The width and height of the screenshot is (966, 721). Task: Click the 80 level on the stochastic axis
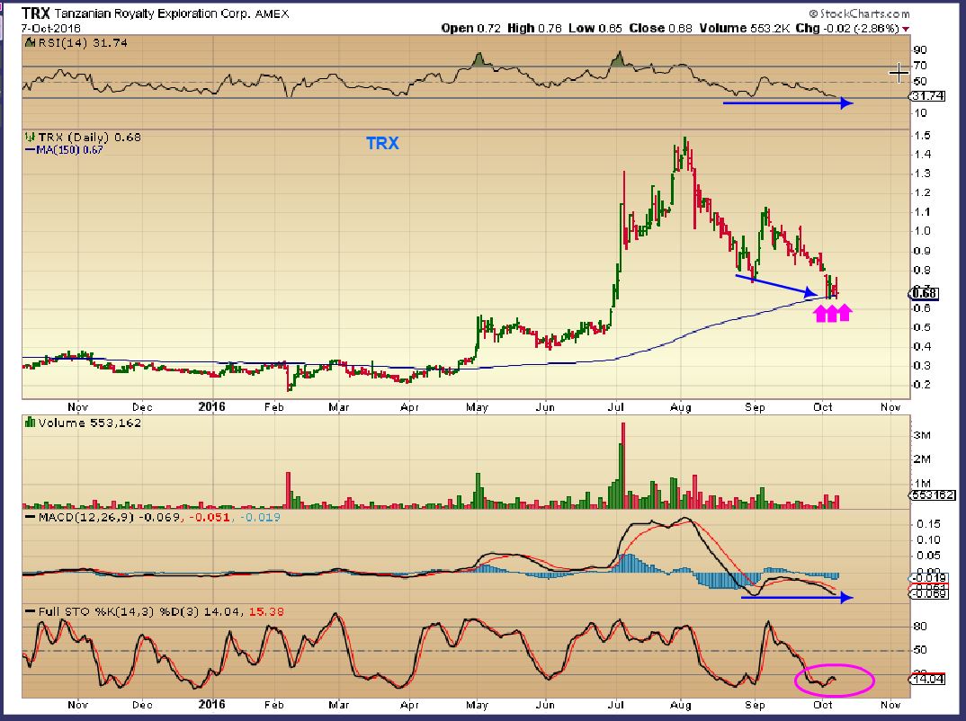pos(920,627)
